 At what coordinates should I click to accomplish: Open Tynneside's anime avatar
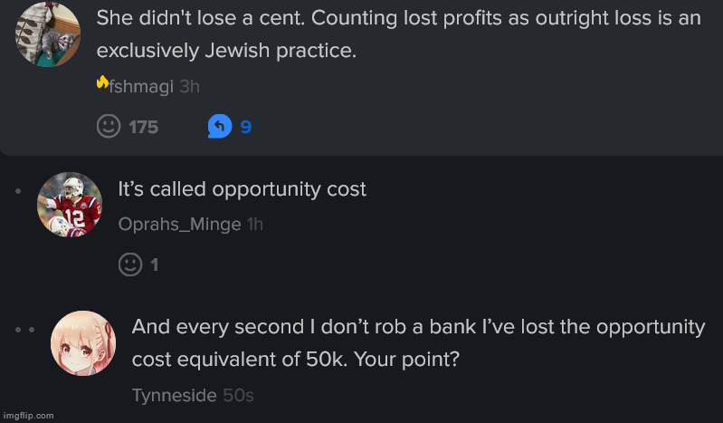(x=83, y=342)
